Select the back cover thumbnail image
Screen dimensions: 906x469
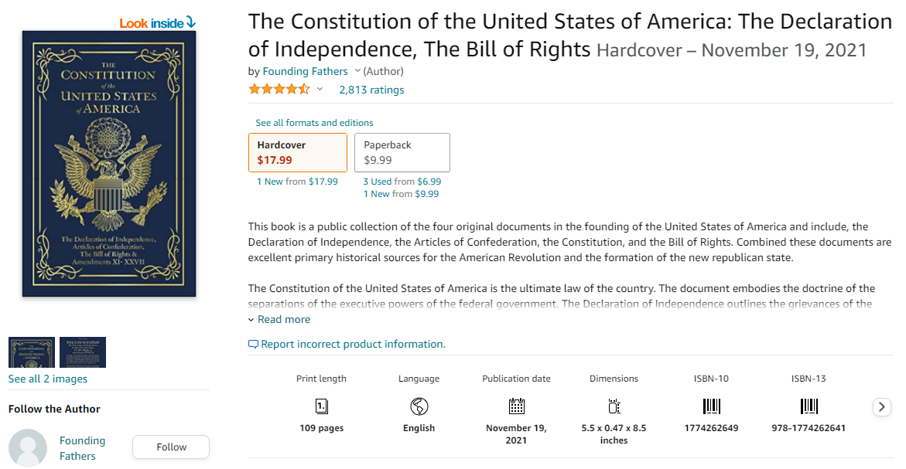pos(83,352)
